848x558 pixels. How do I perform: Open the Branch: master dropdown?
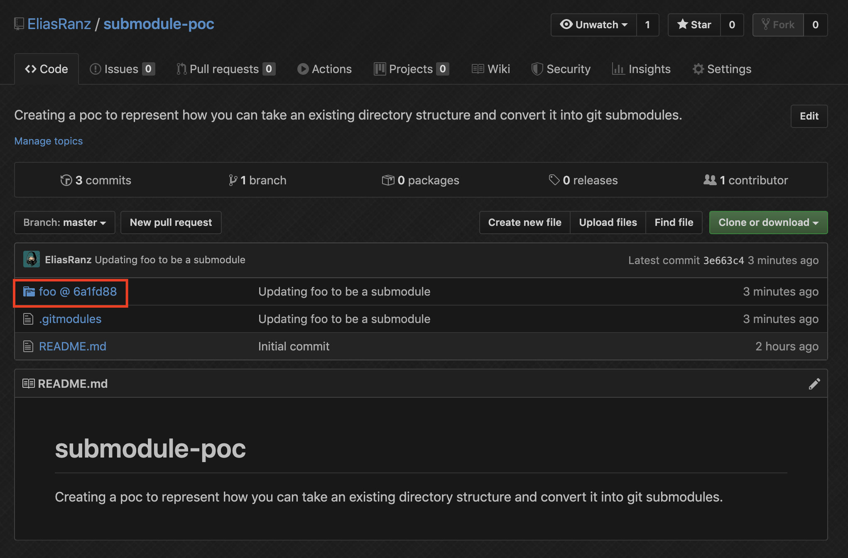[65, 223]
